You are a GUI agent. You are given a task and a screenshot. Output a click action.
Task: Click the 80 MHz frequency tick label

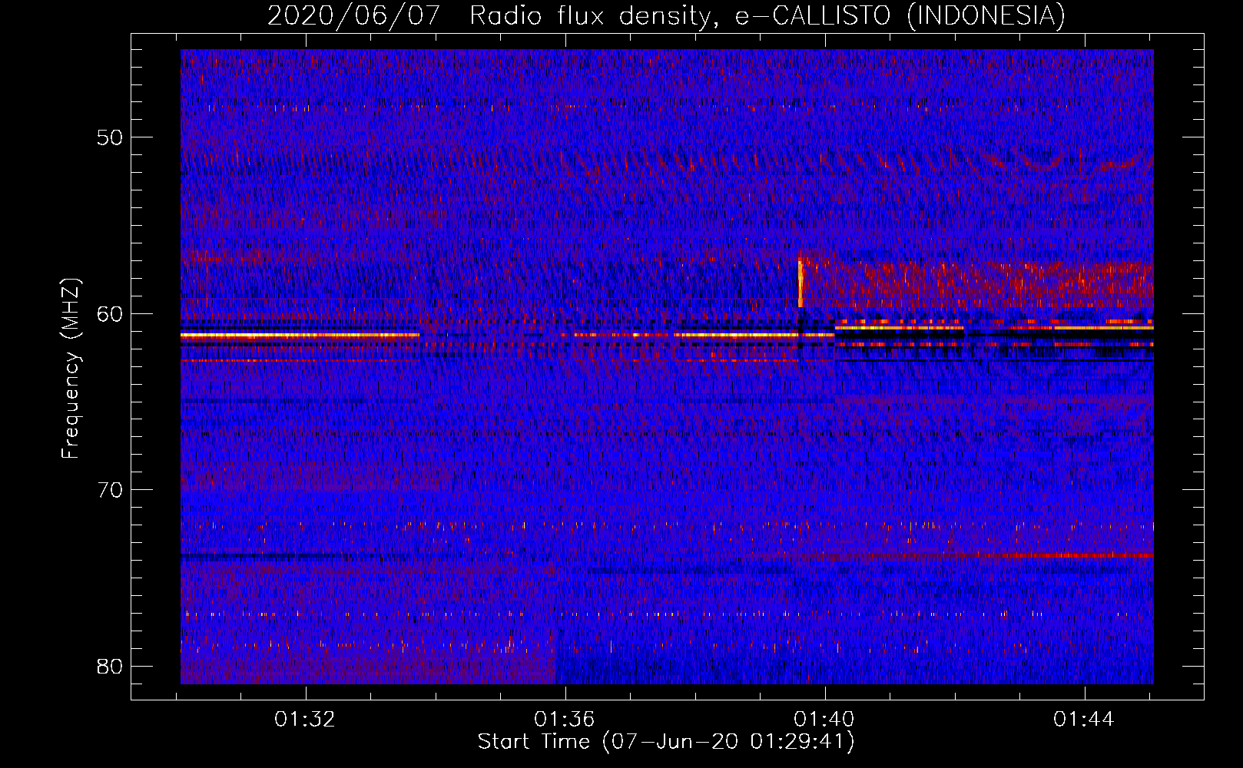pyautogui.click(x=110, y=666)
